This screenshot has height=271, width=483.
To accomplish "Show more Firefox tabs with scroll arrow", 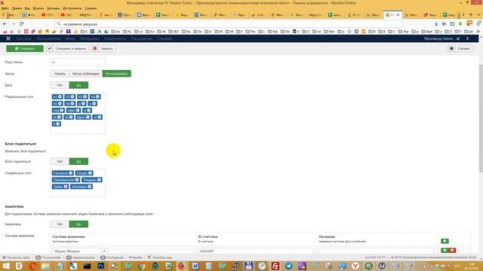I will [x=463, y=15].
